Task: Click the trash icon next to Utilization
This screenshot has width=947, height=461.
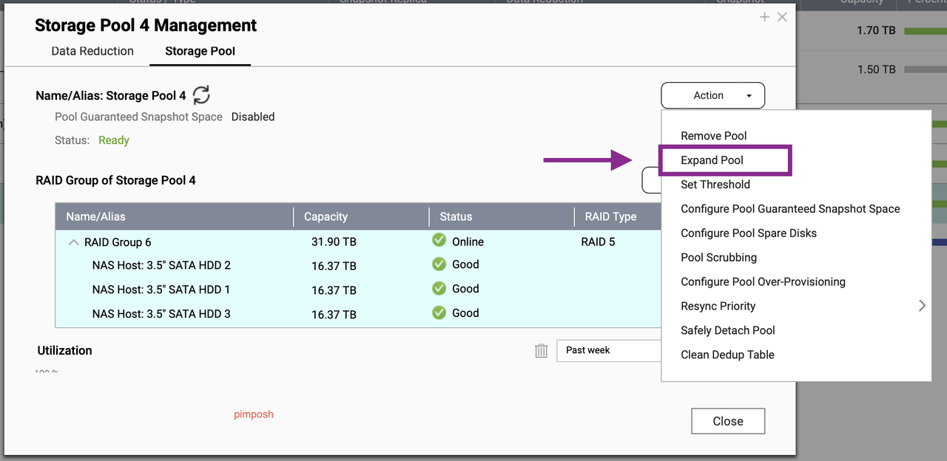Action: 542,351
